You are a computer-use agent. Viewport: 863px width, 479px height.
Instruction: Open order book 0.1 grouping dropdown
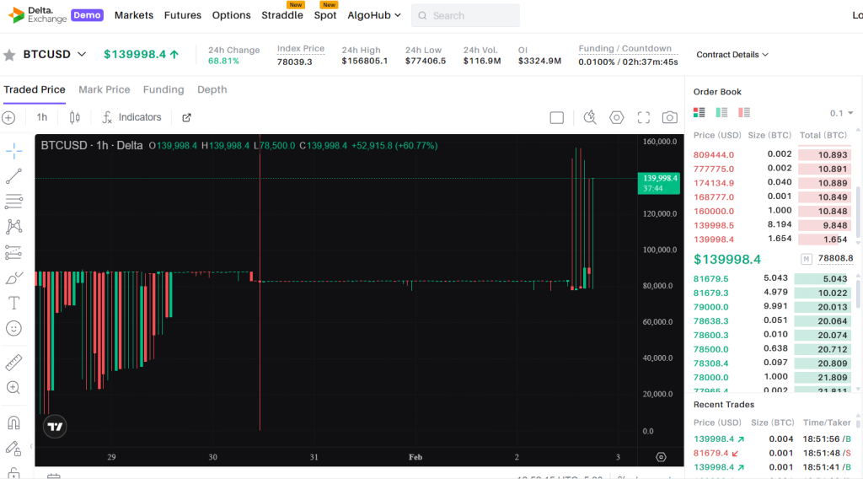[841, 113]
